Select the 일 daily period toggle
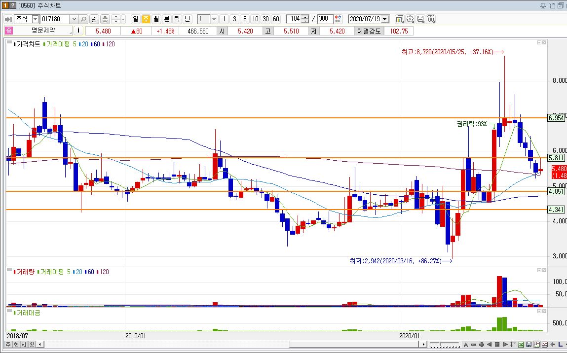 (x=135, y=19)
